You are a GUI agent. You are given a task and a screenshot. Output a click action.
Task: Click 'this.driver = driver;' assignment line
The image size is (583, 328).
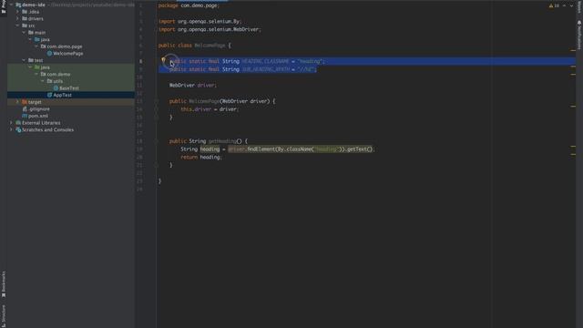click(x=210, y=109)
